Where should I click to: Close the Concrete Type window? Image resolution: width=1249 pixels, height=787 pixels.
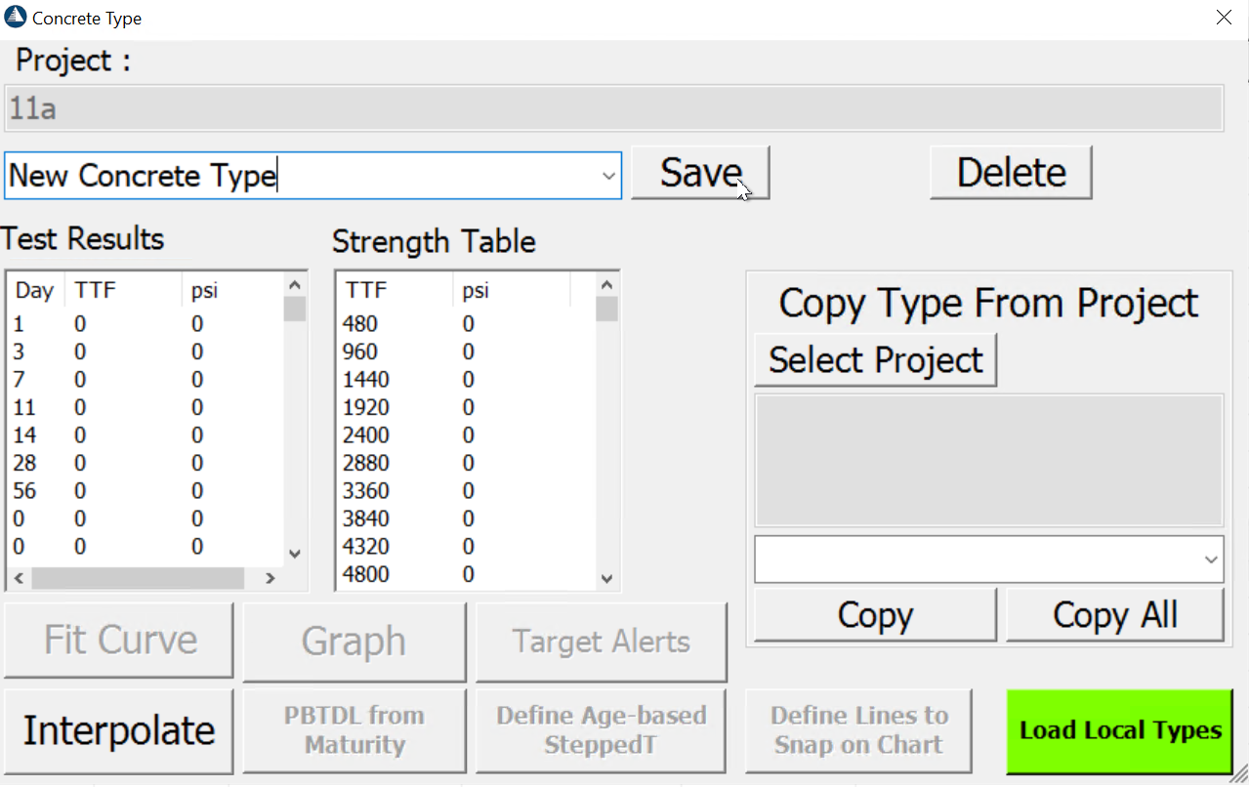[1224, 17]
